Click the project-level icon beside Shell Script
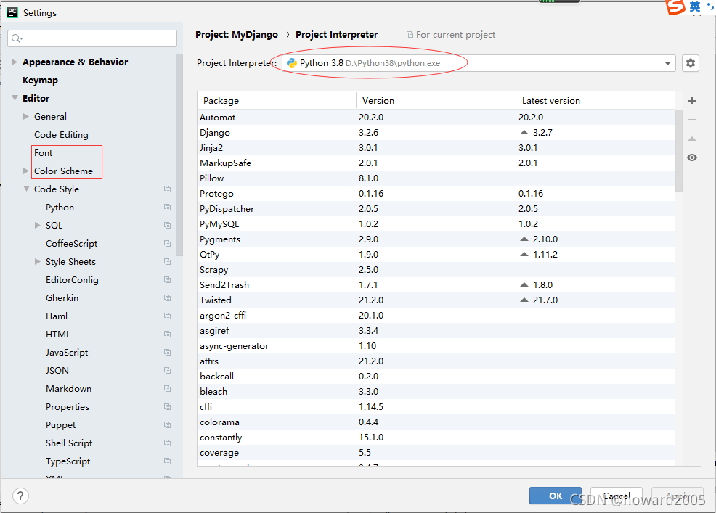This screenshot has height=513, width=716. [x=168, y=443]
